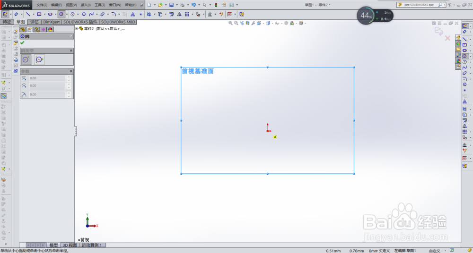Choose the Perimeter Circle type
Screen dimensions: 473x253
pos(39,59)
